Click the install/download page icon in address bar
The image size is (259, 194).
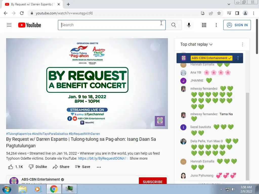point(203,13)
